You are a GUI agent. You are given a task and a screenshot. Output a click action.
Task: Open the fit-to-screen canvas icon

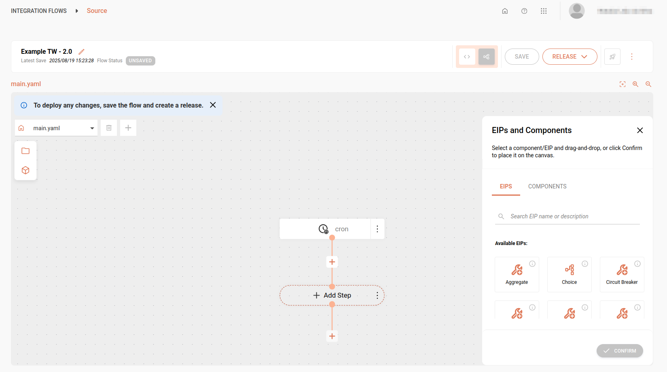click(623, 84)
